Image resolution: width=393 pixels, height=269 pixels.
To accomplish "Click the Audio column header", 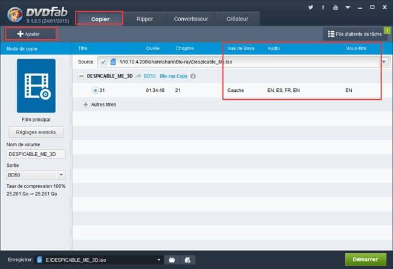I will click(273, 48).
